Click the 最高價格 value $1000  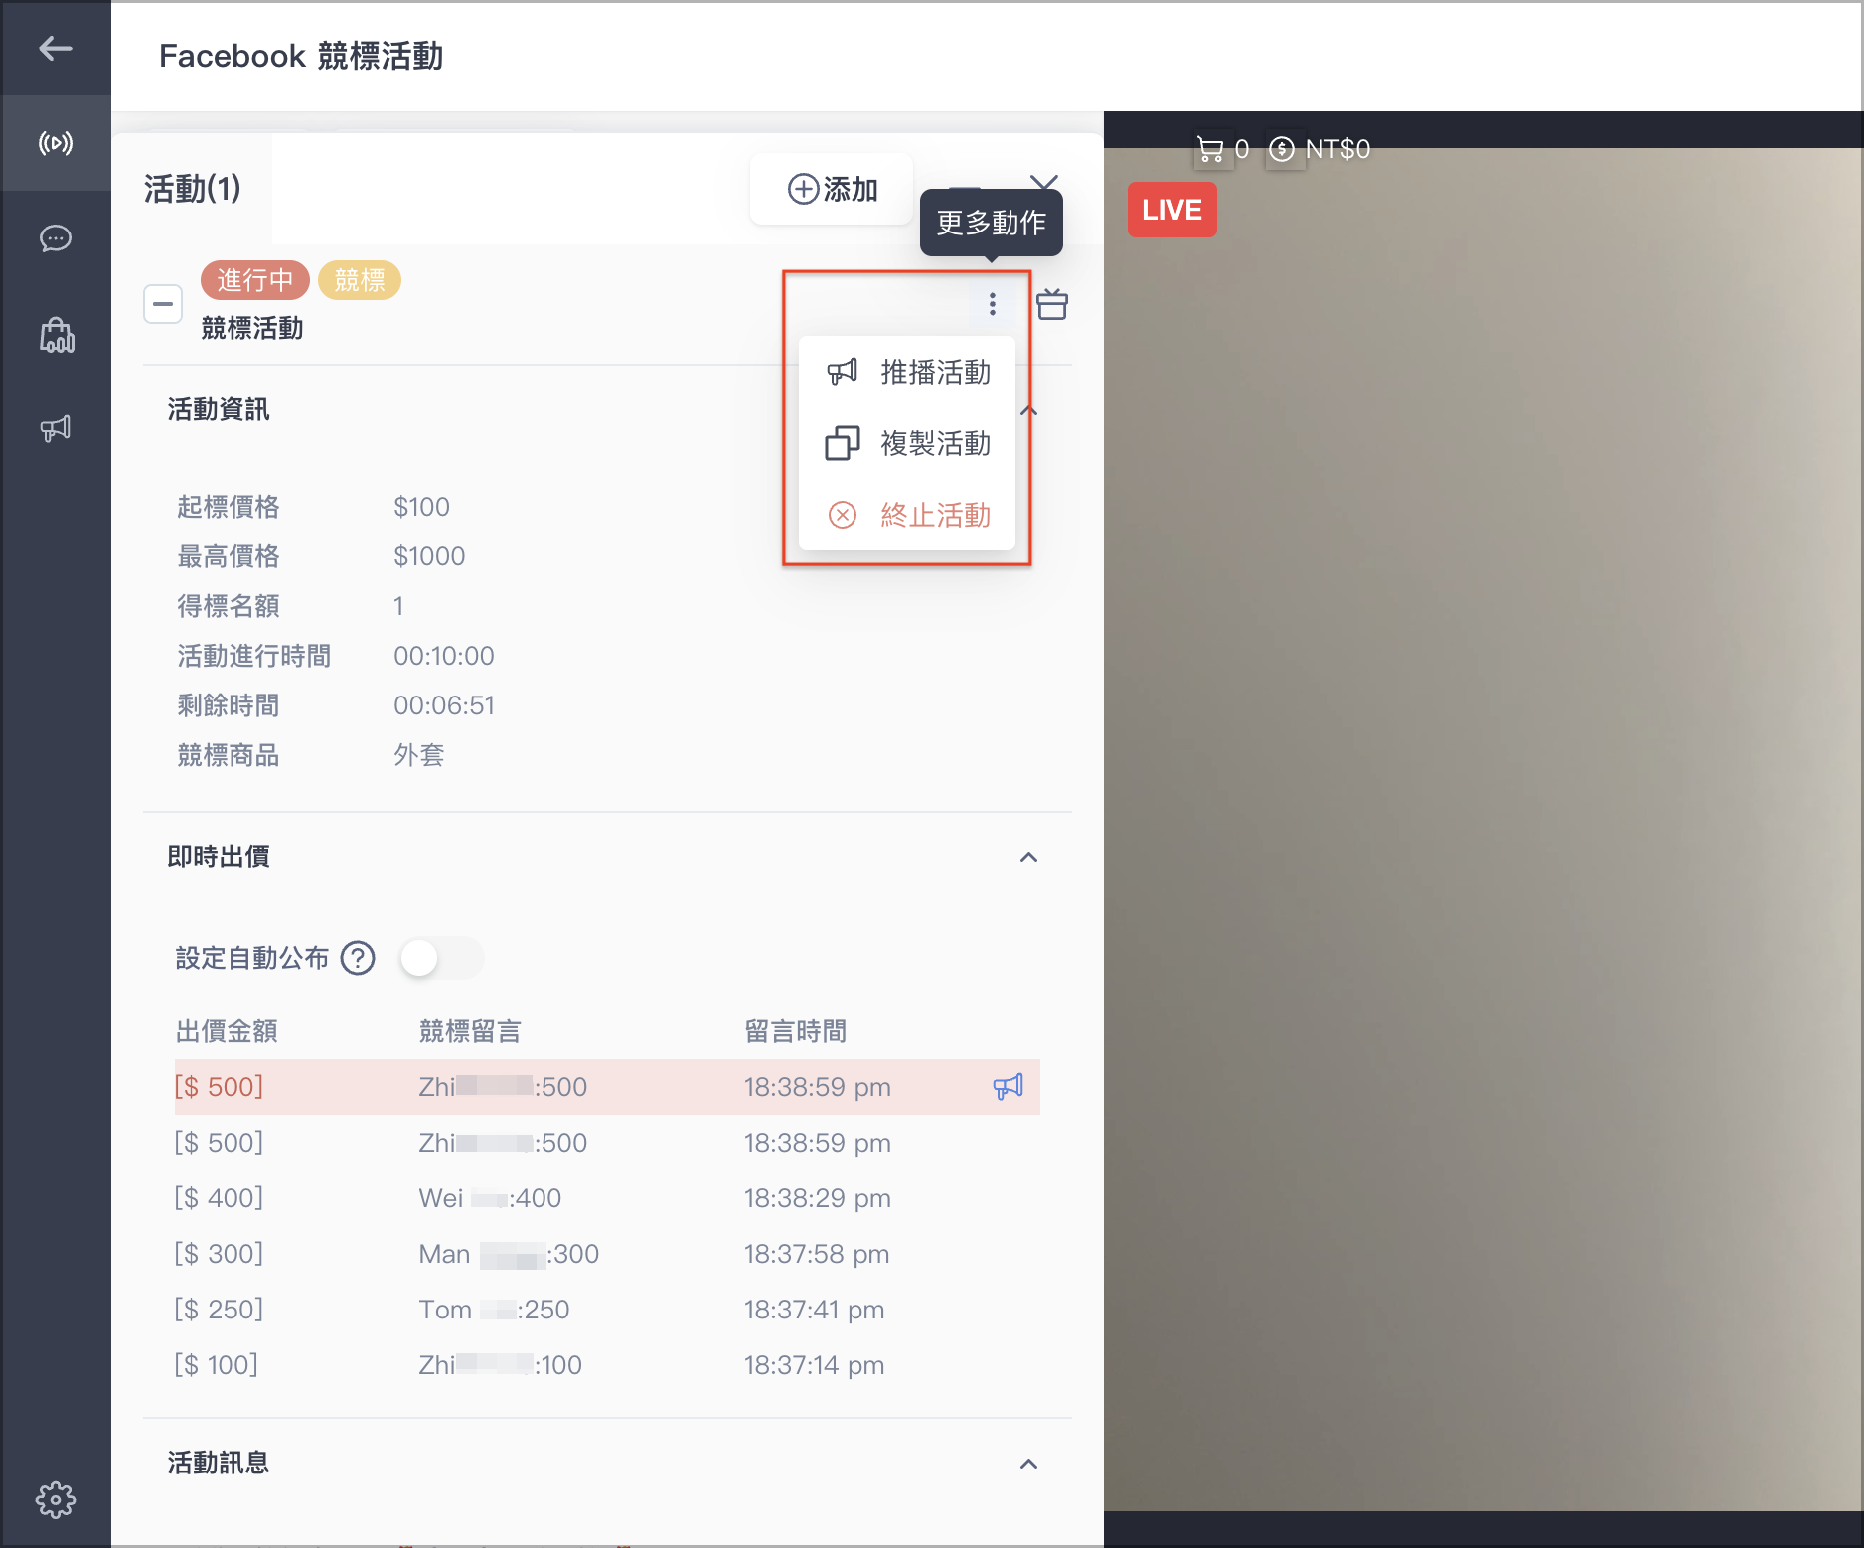[x=429, y=556]
